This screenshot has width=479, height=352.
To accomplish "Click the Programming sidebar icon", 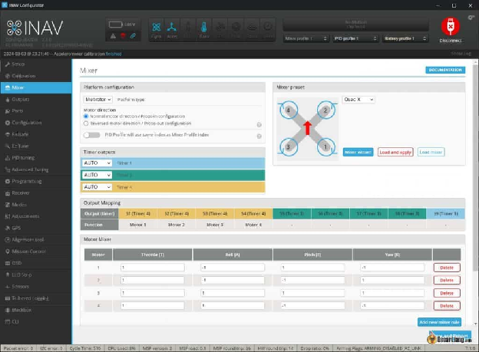I will [x=8, y=181].
